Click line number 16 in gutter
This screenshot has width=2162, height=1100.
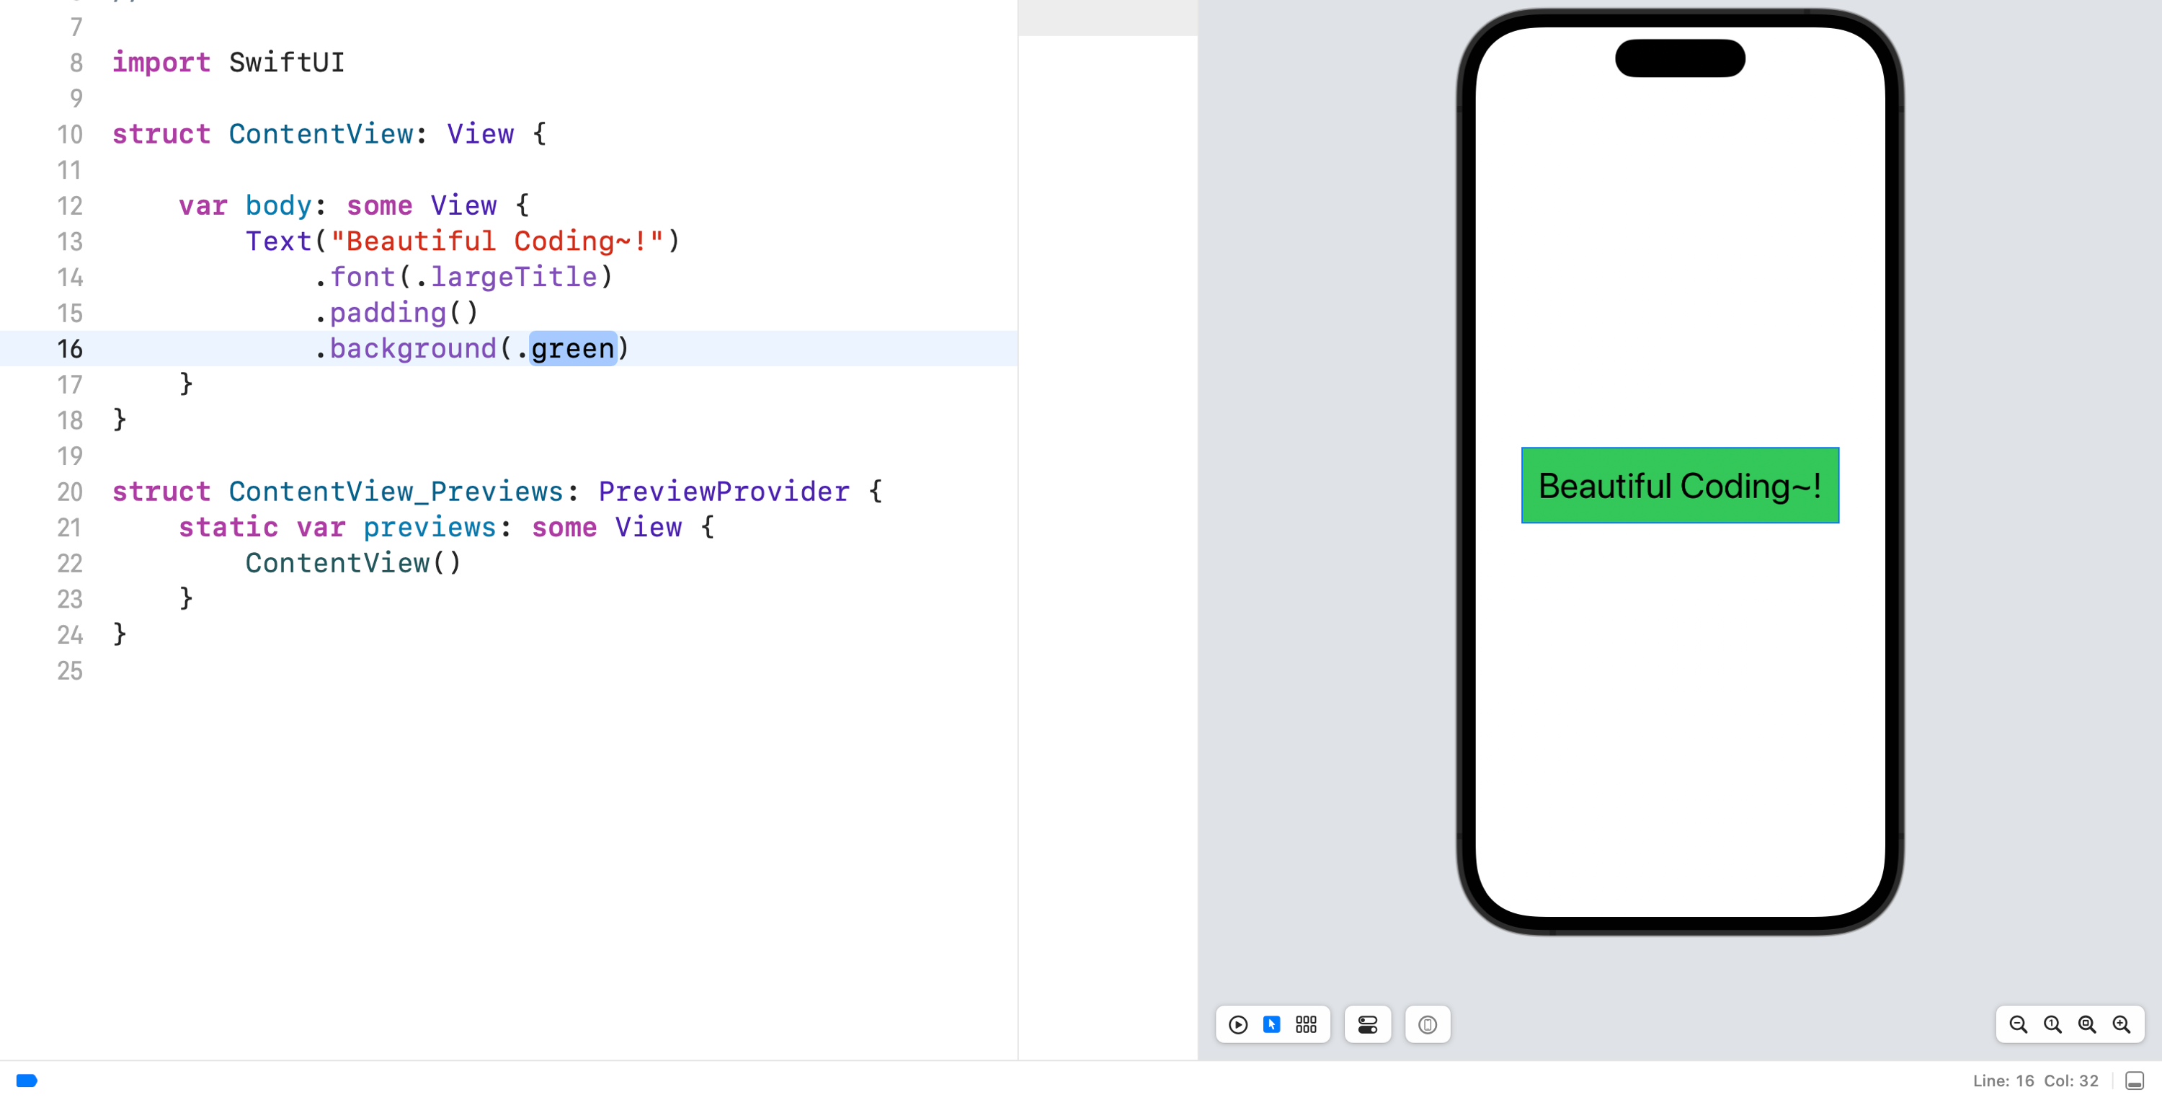[x=70, y=348]
